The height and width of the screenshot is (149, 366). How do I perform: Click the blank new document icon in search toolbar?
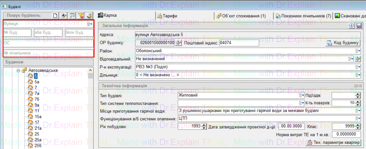point(55,15)
